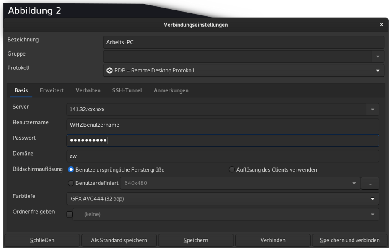Click the Verbinden button

click(273, 240)
